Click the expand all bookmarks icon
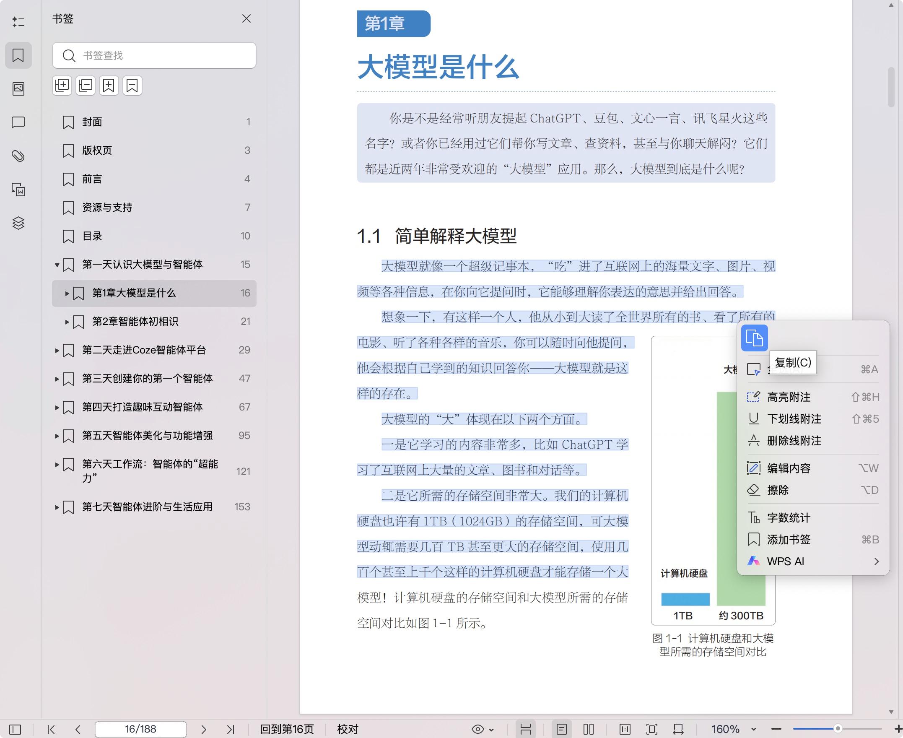Screen dimensions: 903x738 pos(62,86)
